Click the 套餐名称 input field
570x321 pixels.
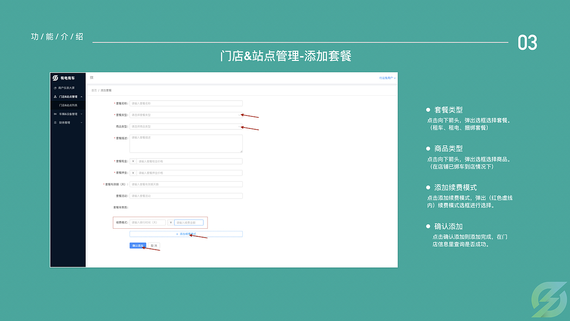pyautogui.click(x=186, y=103)
